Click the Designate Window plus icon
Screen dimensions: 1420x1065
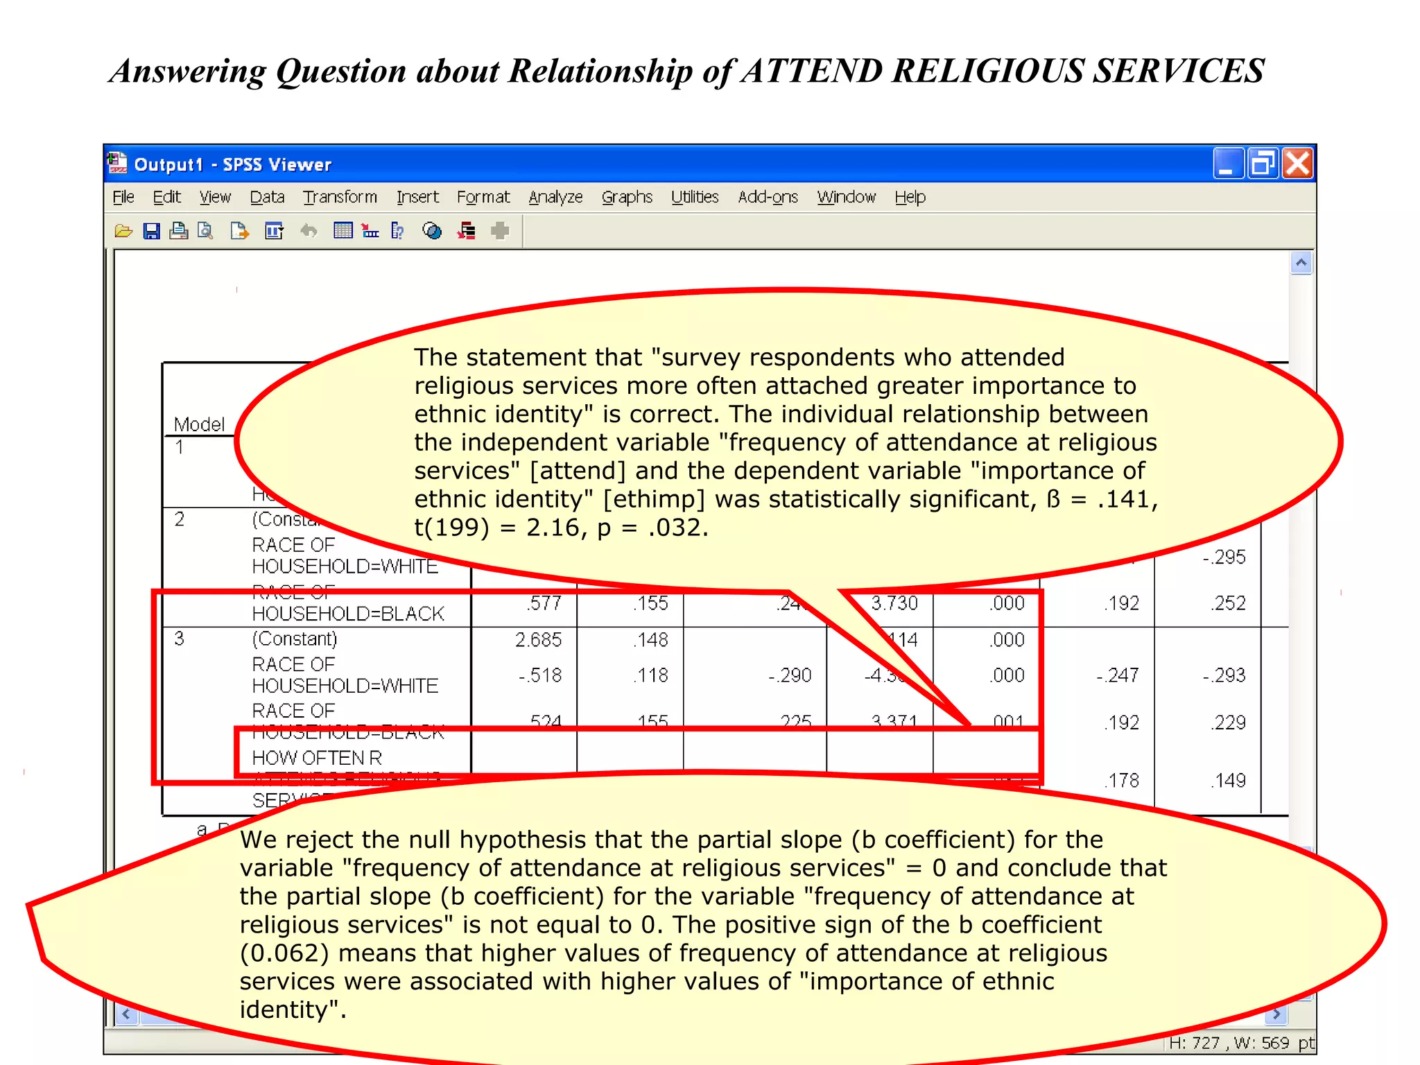[x=500, y=231]
